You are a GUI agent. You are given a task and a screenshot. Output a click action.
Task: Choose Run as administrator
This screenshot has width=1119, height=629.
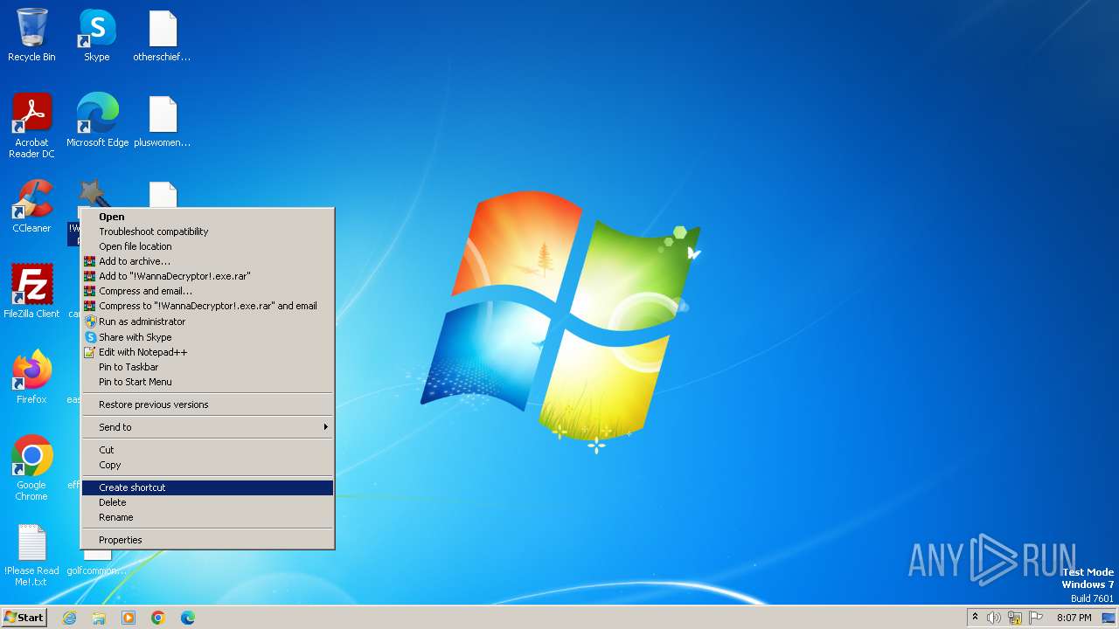(x=207, y=321)
